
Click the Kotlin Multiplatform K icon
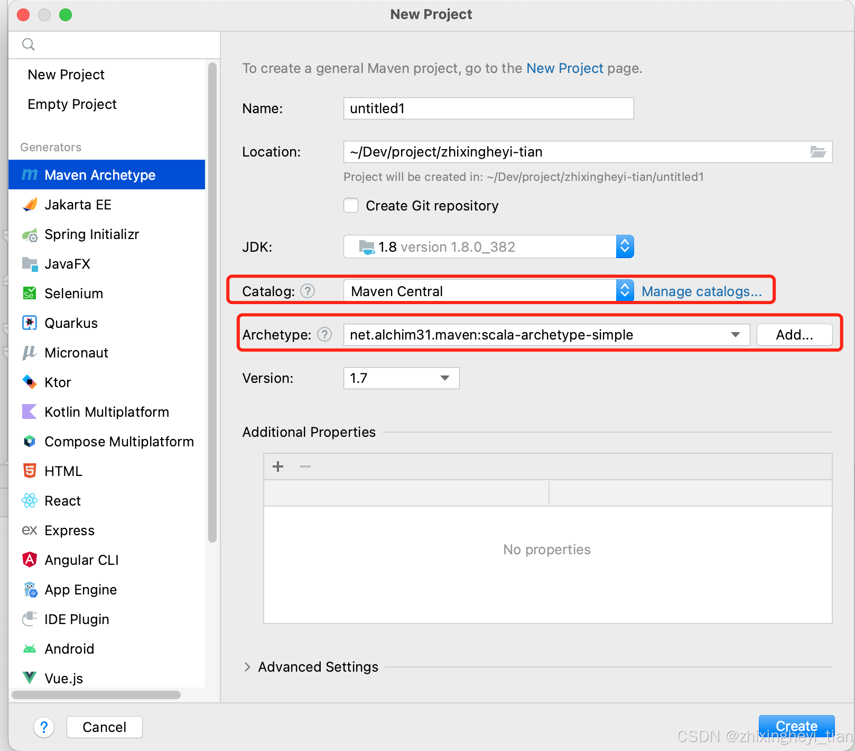30,411
